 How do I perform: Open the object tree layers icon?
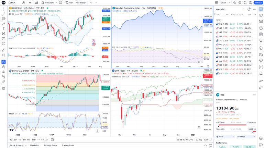click(261, 138)
